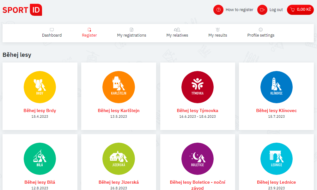Click the purple Boletice event badge
The height and width of the screenshot is (190, 317).
point(198,159)
